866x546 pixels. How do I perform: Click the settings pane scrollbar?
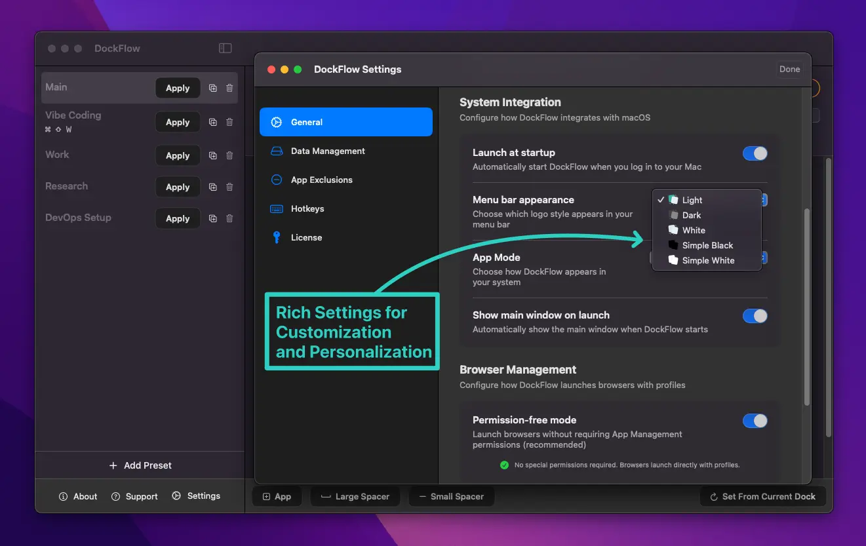click(806, 306)
